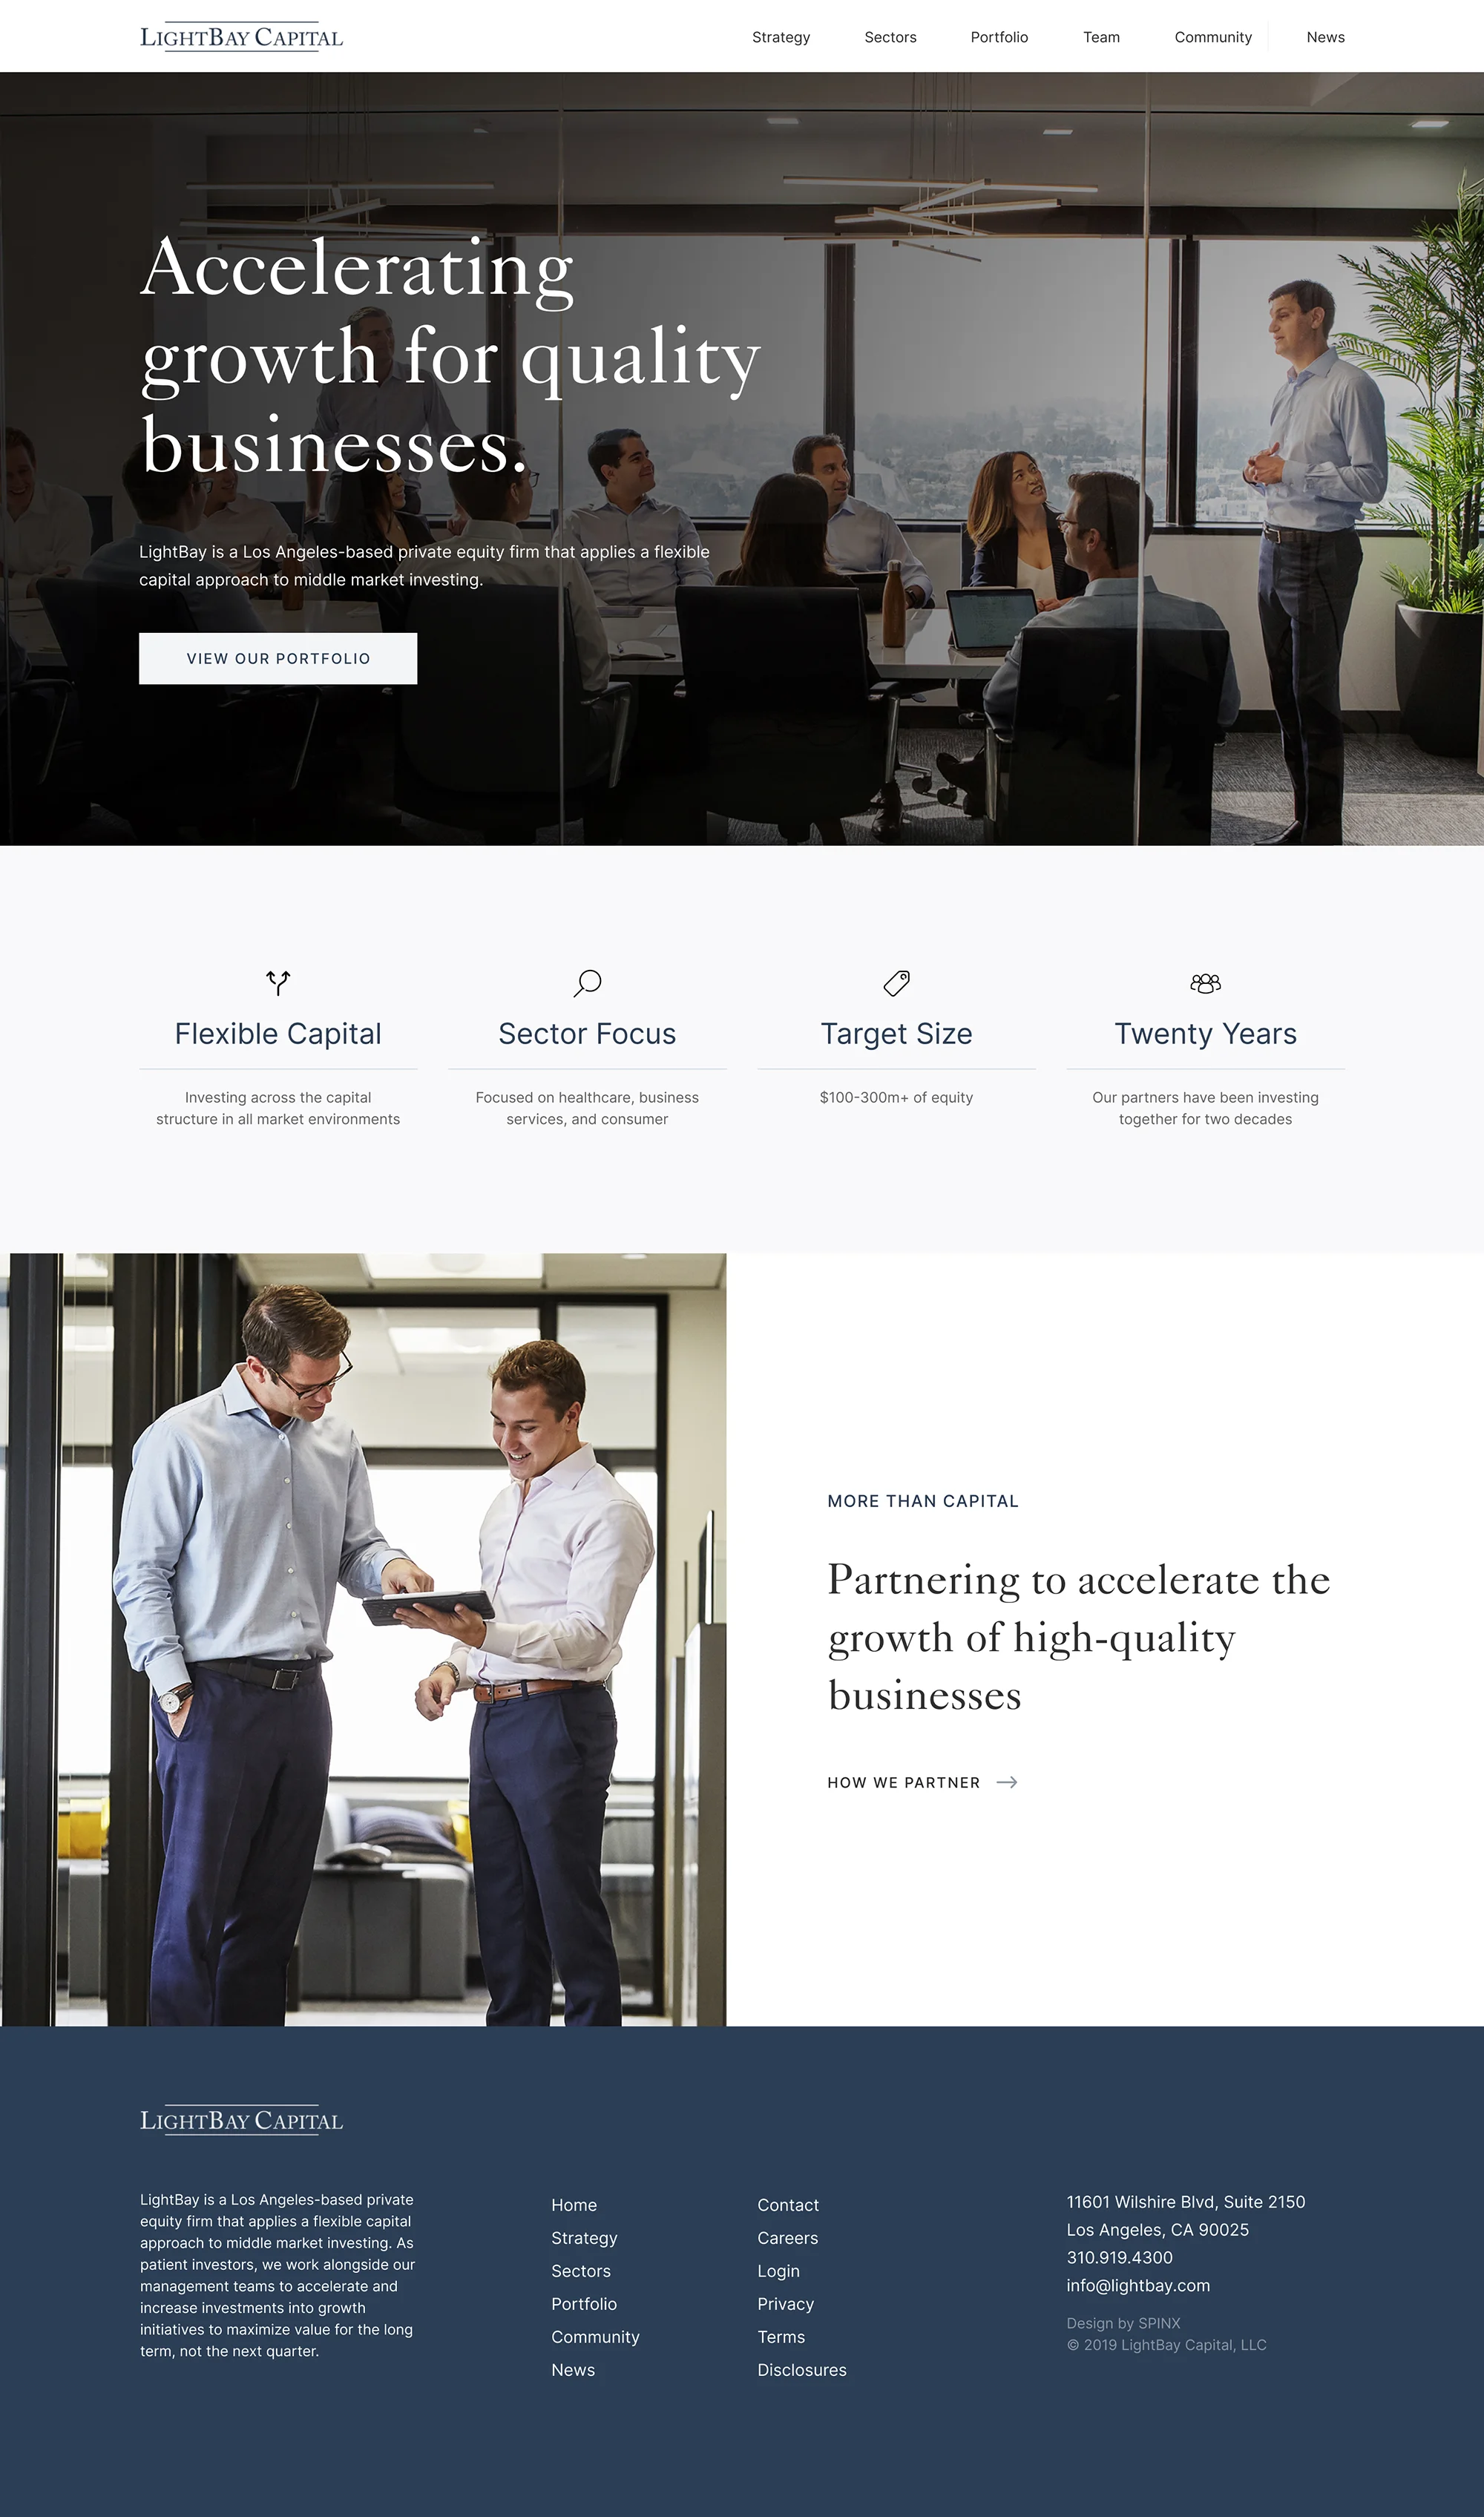Click the Sector Focus magnifier icon

click(x=585, y=979)
